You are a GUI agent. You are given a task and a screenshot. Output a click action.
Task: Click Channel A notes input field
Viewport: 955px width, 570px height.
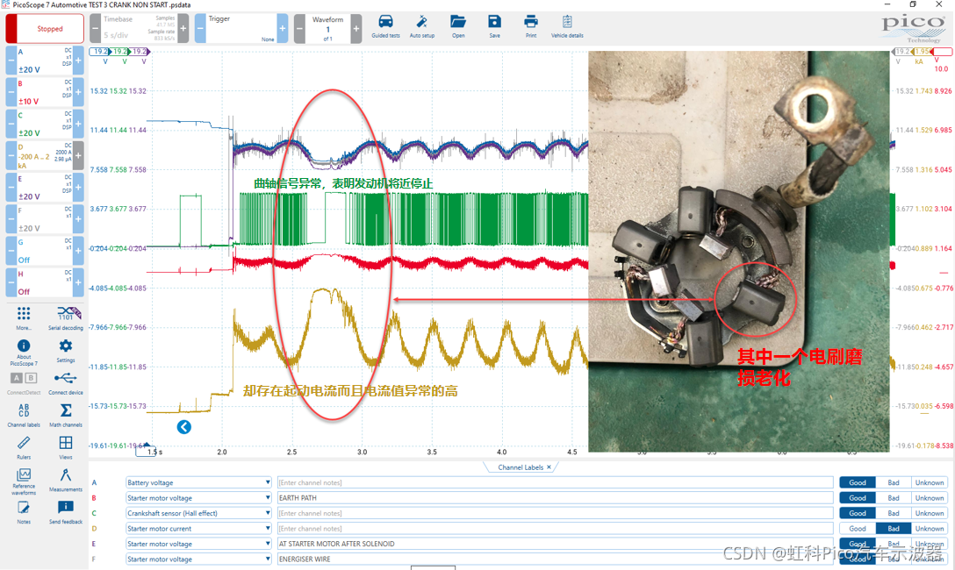pyautogui.click(x=555, y=482)
